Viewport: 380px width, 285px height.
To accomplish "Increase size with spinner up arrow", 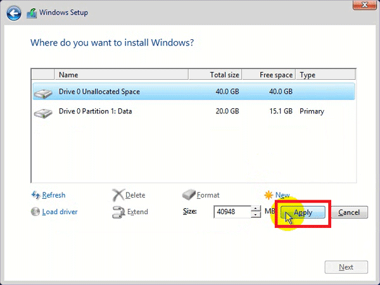I will 256,209.
